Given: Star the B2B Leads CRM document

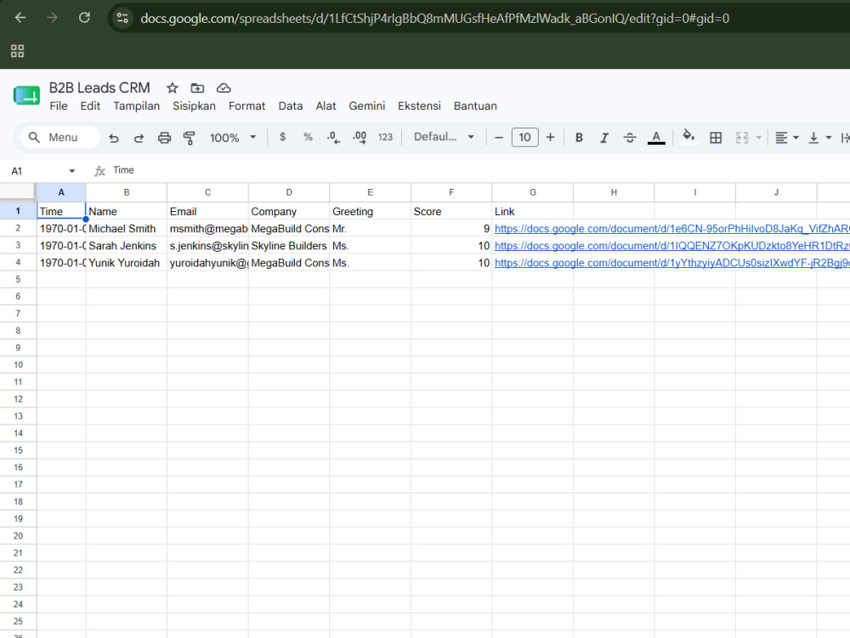Looking at the screenshot, I should coord(173,88).
